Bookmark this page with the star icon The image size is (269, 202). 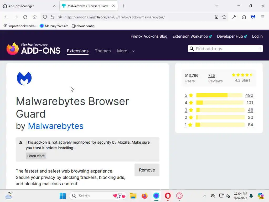[224, 17]
